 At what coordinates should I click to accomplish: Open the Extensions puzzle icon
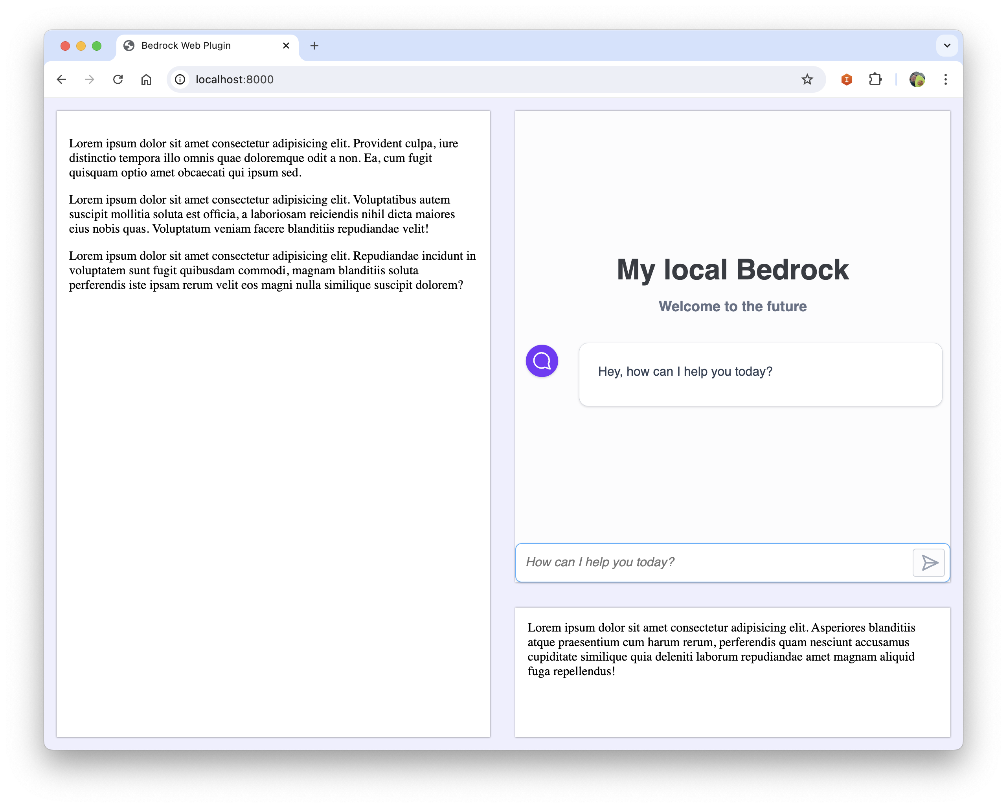[875, 79]
